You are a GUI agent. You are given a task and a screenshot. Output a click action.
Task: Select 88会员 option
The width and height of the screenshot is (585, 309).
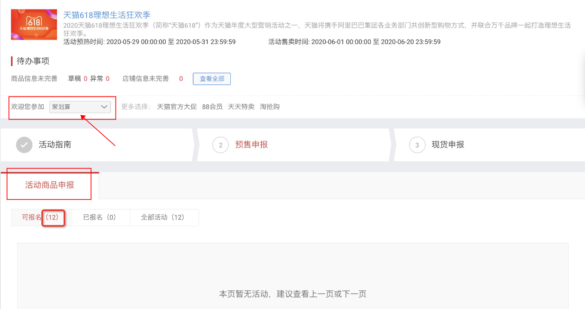point(212,107)
